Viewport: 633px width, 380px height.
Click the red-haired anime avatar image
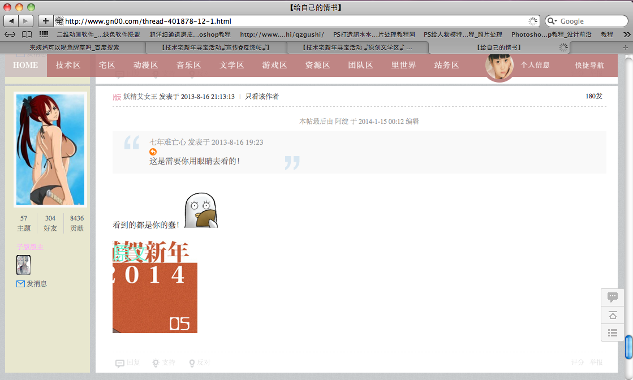coord(50,149)
